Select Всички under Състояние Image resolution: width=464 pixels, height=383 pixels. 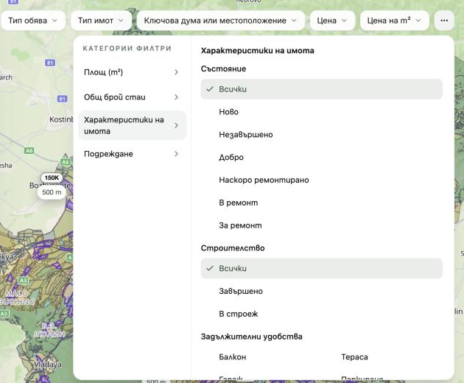coord(322,89)
